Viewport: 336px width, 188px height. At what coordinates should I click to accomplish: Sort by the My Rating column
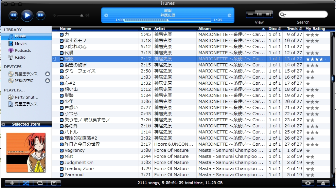tap(315, 29)
